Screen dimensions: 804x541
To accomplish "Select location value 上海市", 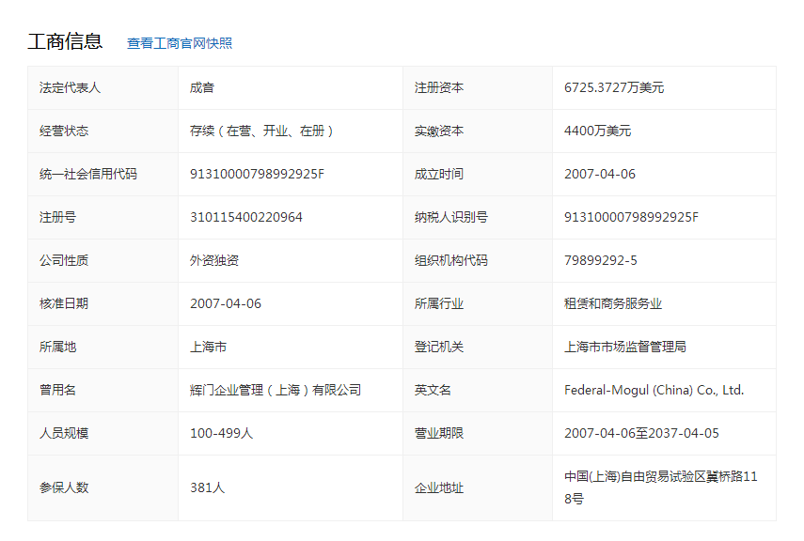I will click(208, 347).
